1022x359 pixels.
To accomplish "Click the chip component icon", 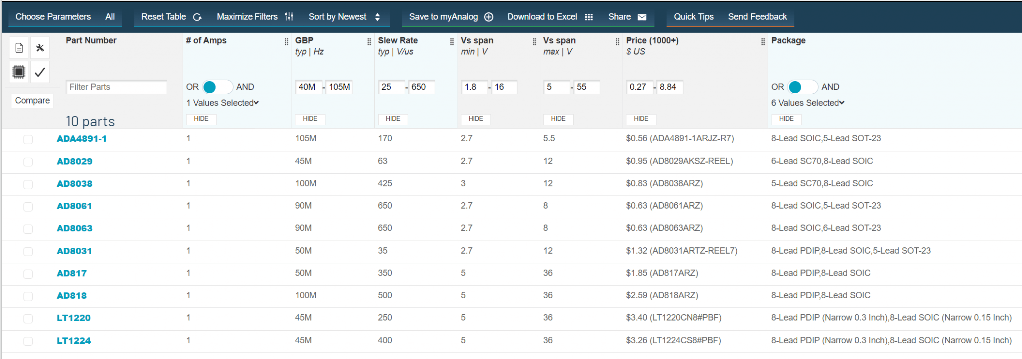I will tap(19, 72).
